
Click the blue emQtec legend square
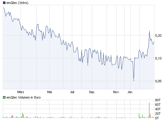pyautogui.click(x=4, y=3)
